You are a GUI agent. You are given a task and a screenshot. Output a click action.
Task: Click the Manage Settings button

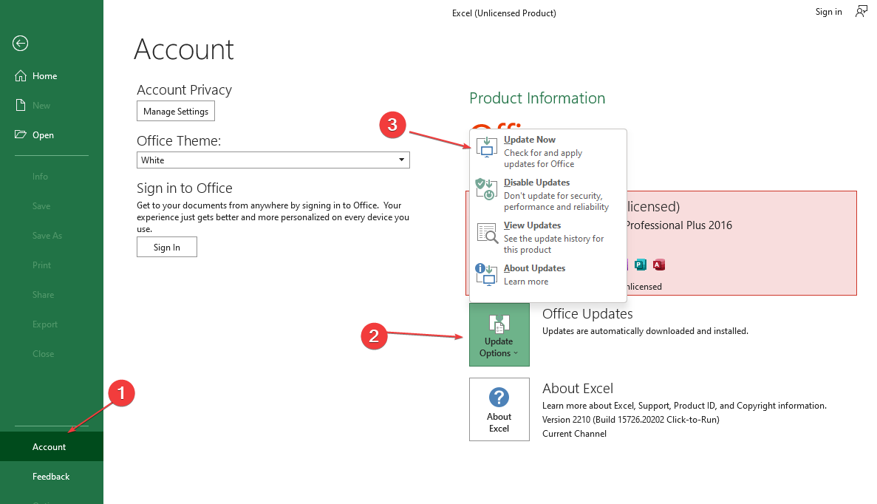pyautogui.click(x=176, y=111)
